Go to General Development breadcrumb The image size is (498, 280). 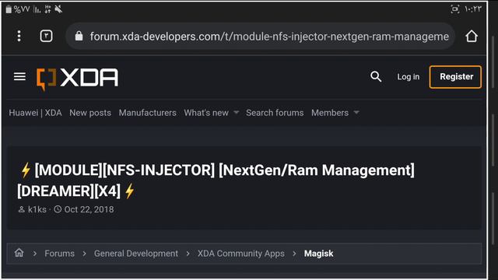(136, 254)
